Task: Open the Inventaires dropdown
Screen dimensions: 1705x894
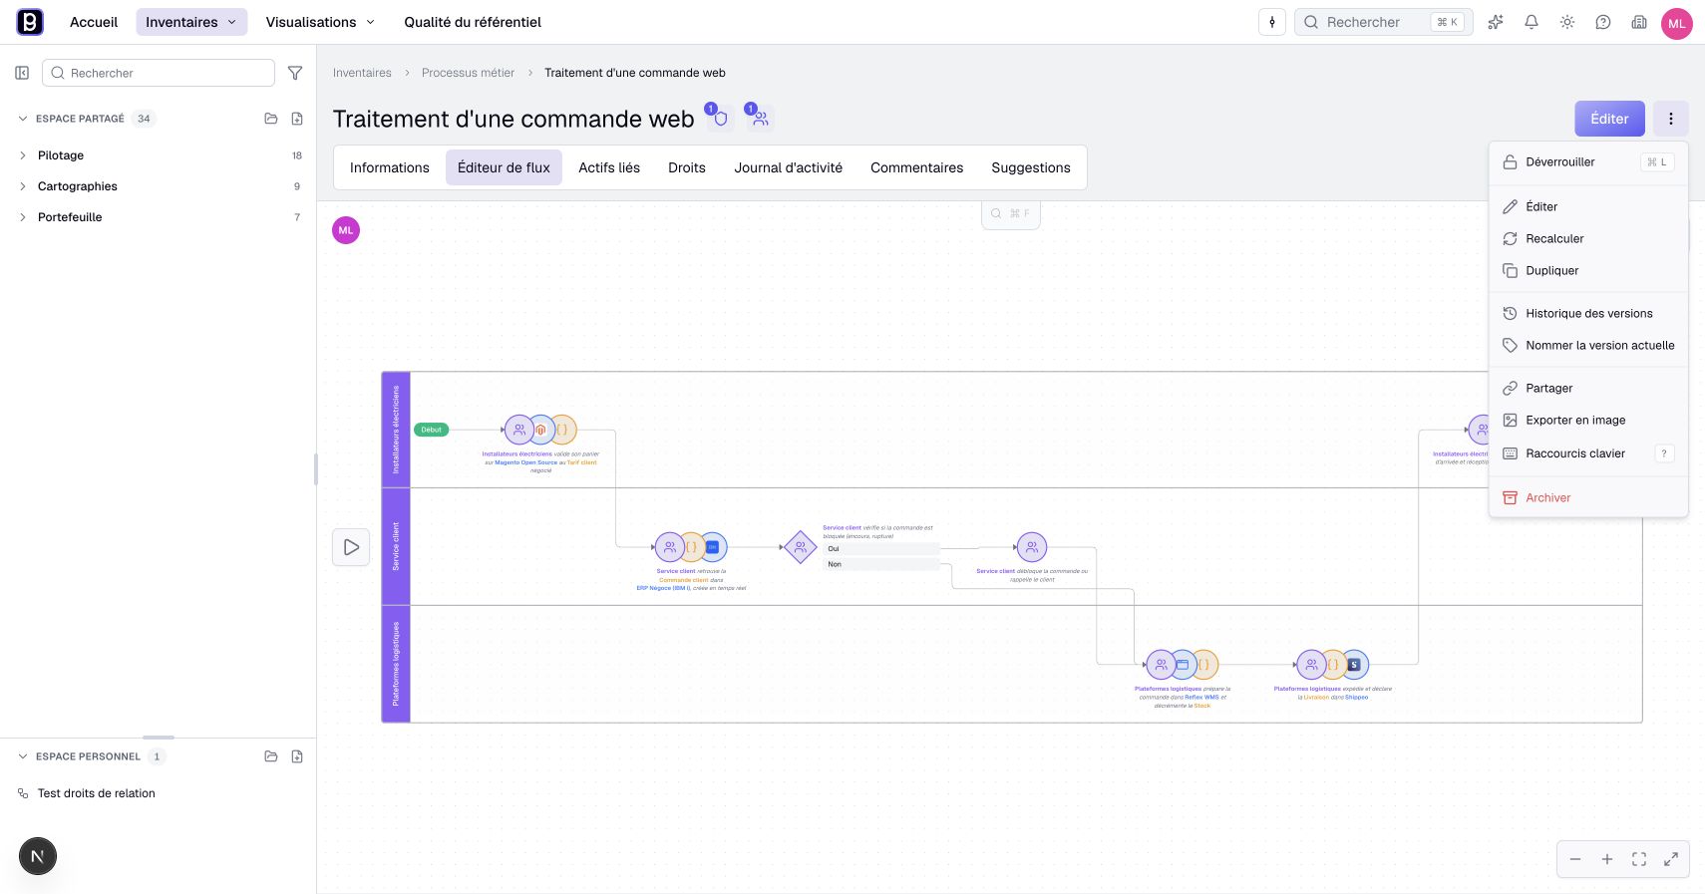Action: [191, 22]
